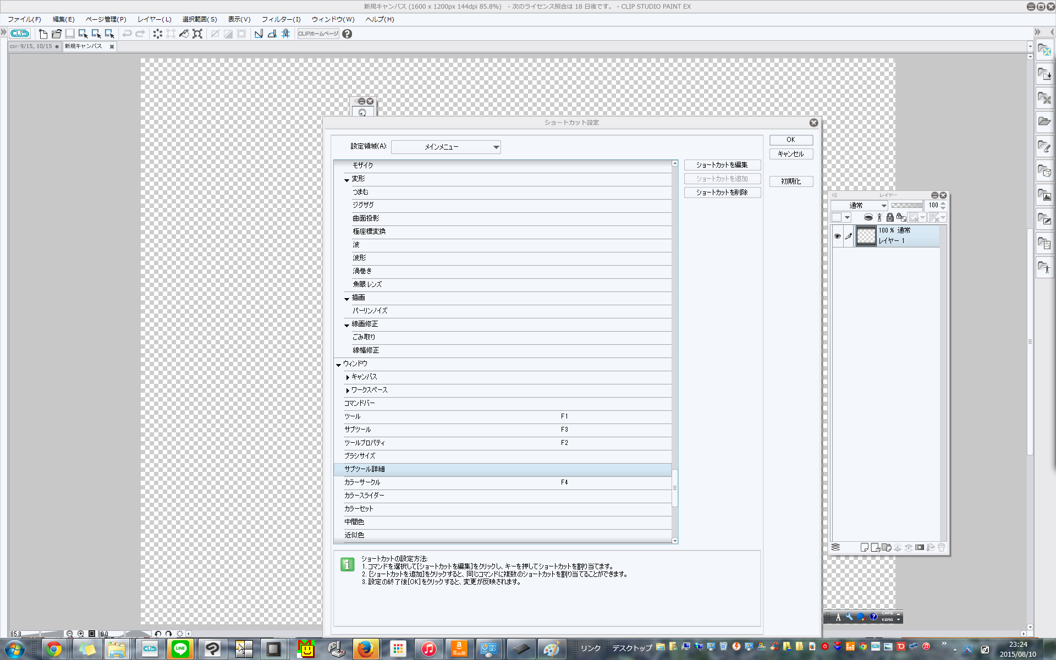Toggle the reference layer lighthouse icon
Image resolution: width=1056 pixels, height=660 pixels.
(x=879, y=217)
